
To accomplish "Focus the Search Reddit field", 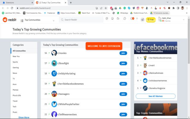I will [81, 20].
